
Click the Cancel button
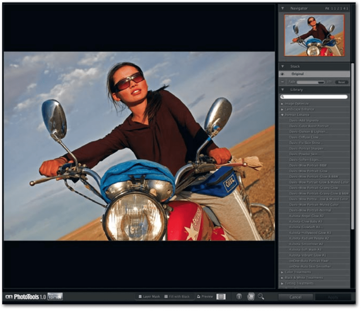pos(296,297)
